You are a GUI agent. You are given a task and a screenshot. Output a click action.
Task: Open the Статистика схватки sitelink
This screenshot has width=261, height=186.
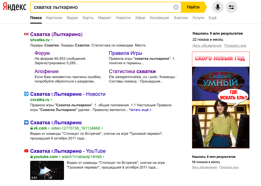coord(132,71)
